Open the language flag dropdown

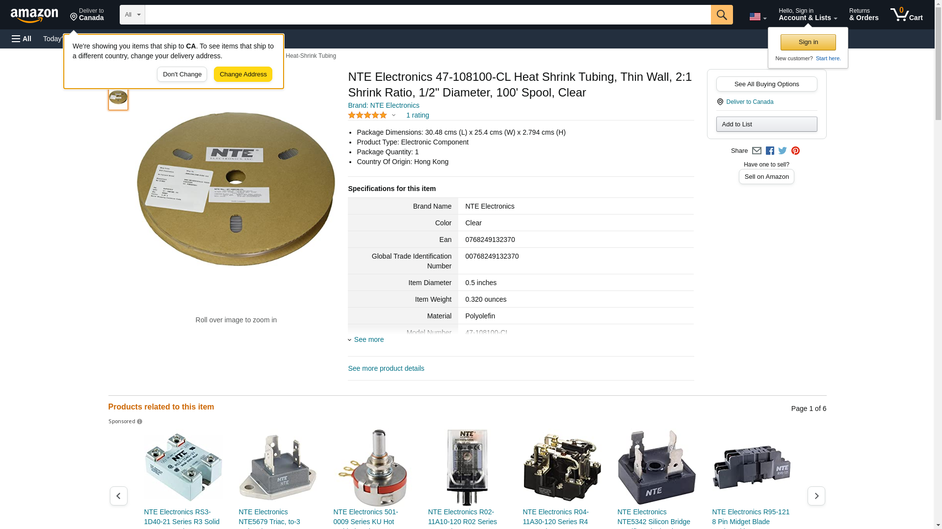coord(758,17)
